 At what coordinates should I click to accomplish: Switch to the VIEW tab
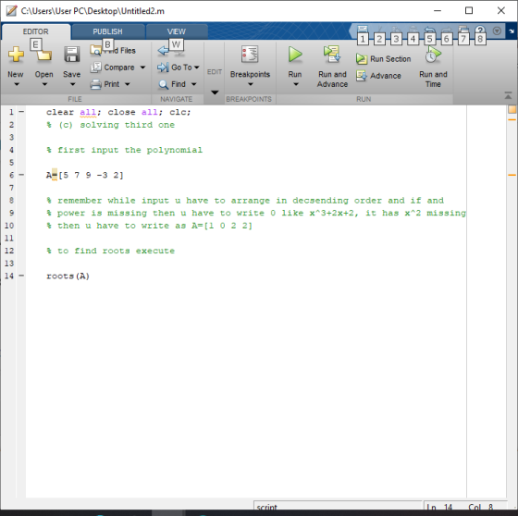[177, 31]
